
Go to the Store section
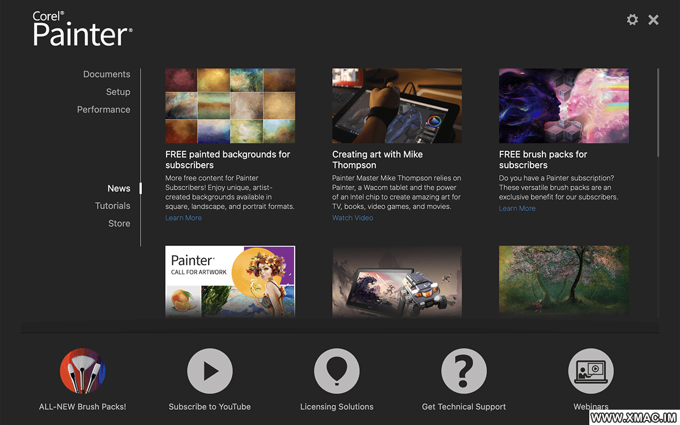coord(119,223)
